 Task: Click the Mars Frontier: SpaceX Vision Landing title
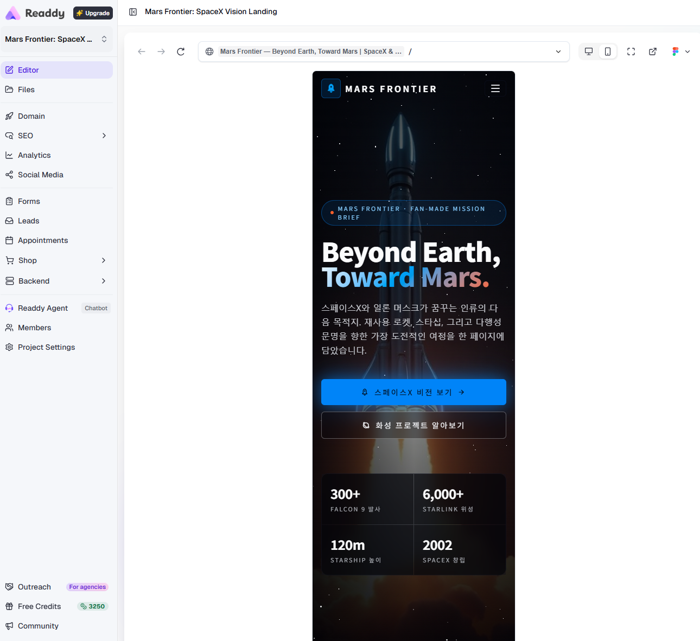[x=211, y=11]
